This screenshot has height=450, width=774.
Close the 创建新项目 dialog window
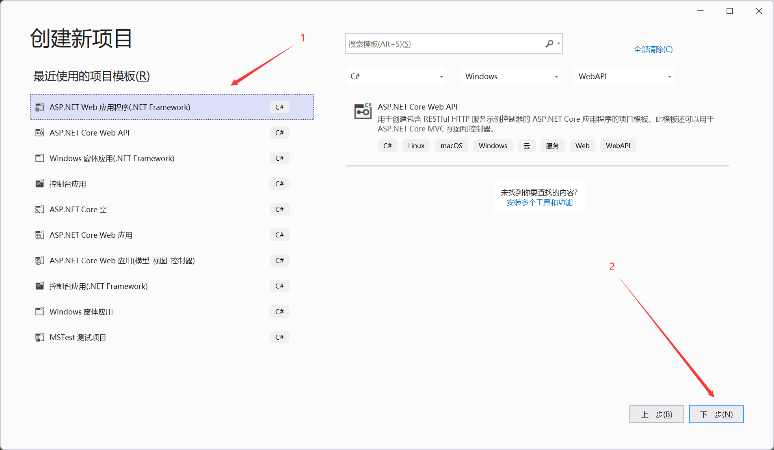tap(759, 11)
